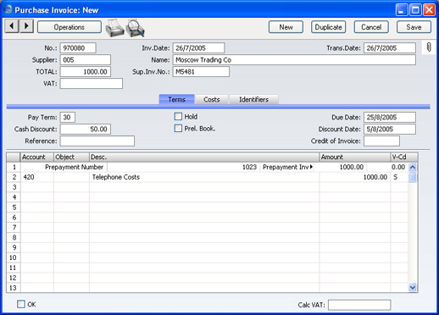Click the Calc VAT field
The width and height of the screenshot is (439, 315).
click(359, 305)
